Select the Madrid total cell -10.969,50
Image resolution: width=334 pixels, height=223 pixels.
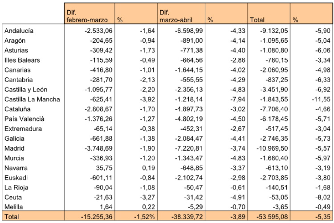point(272,148)
